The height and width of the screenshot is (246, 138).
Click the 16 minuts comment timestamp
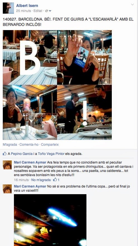21,180
